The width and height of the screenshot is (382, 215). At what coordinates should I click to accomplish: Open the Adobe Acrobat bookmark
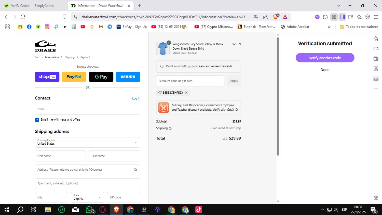(295, 27)
